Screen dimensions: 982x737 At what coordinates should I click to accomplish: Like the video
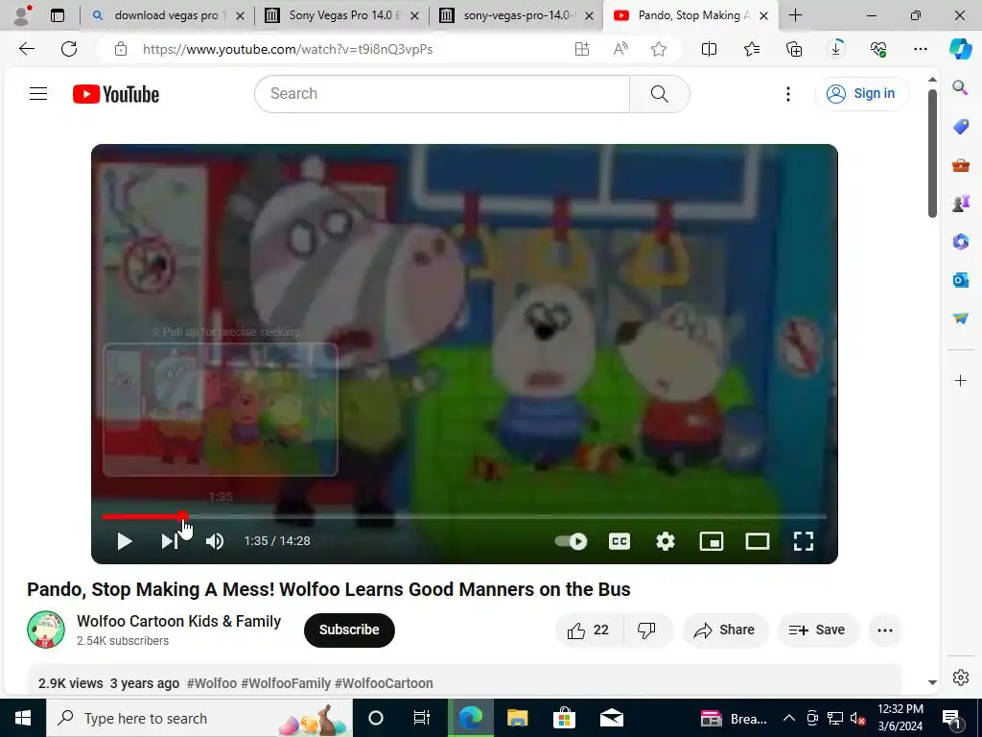[588, 630]
